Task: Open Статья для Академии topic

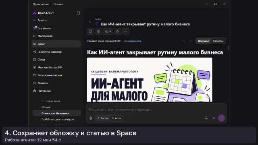Action: coord(56,113)
